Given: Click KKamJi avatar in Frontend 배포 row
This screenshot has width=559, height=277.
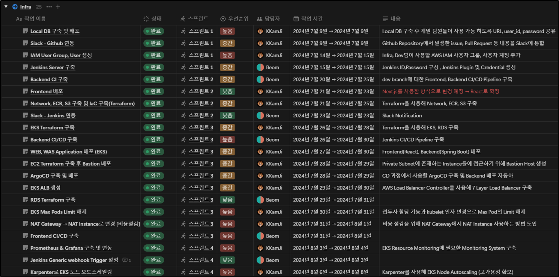Looking at the screenshot, I should click(x=260, y=91).
